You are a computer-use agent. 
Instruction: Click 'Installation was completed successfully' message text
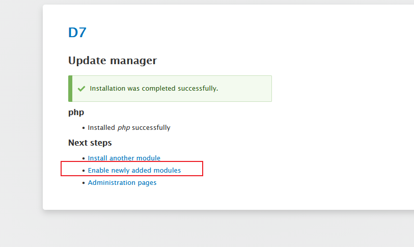click(154, 89)
